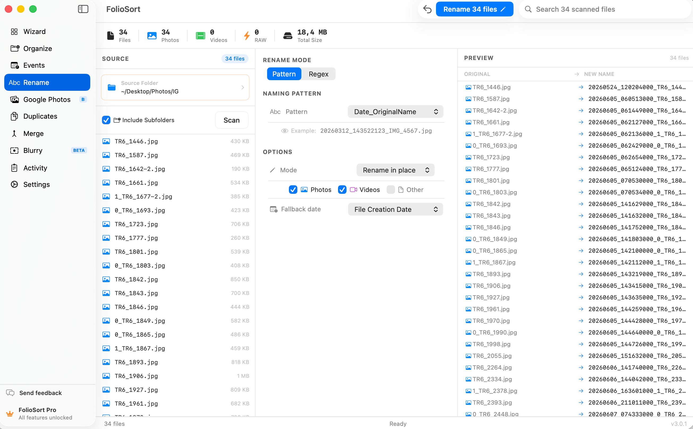Toggle the sidebar panel icon
Image resolution: width=693 pixels, height=429 pixels.
tap(83, 9)
